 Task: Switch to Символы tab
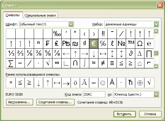click(13, 15)
